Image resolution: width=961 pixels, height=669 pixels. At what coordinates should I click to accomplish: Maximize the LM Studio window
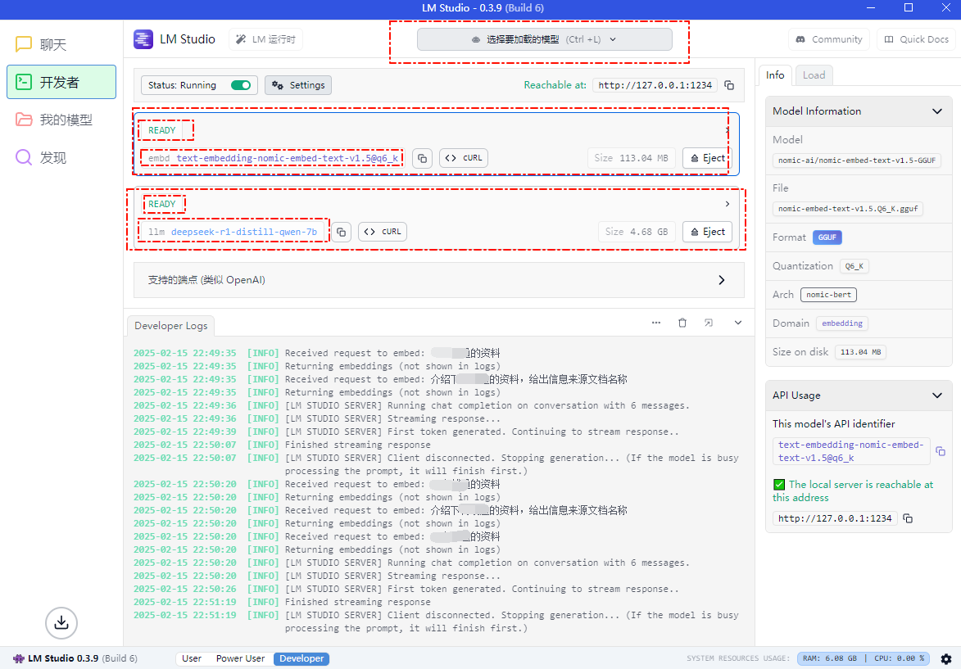click(x=909, y=8)
